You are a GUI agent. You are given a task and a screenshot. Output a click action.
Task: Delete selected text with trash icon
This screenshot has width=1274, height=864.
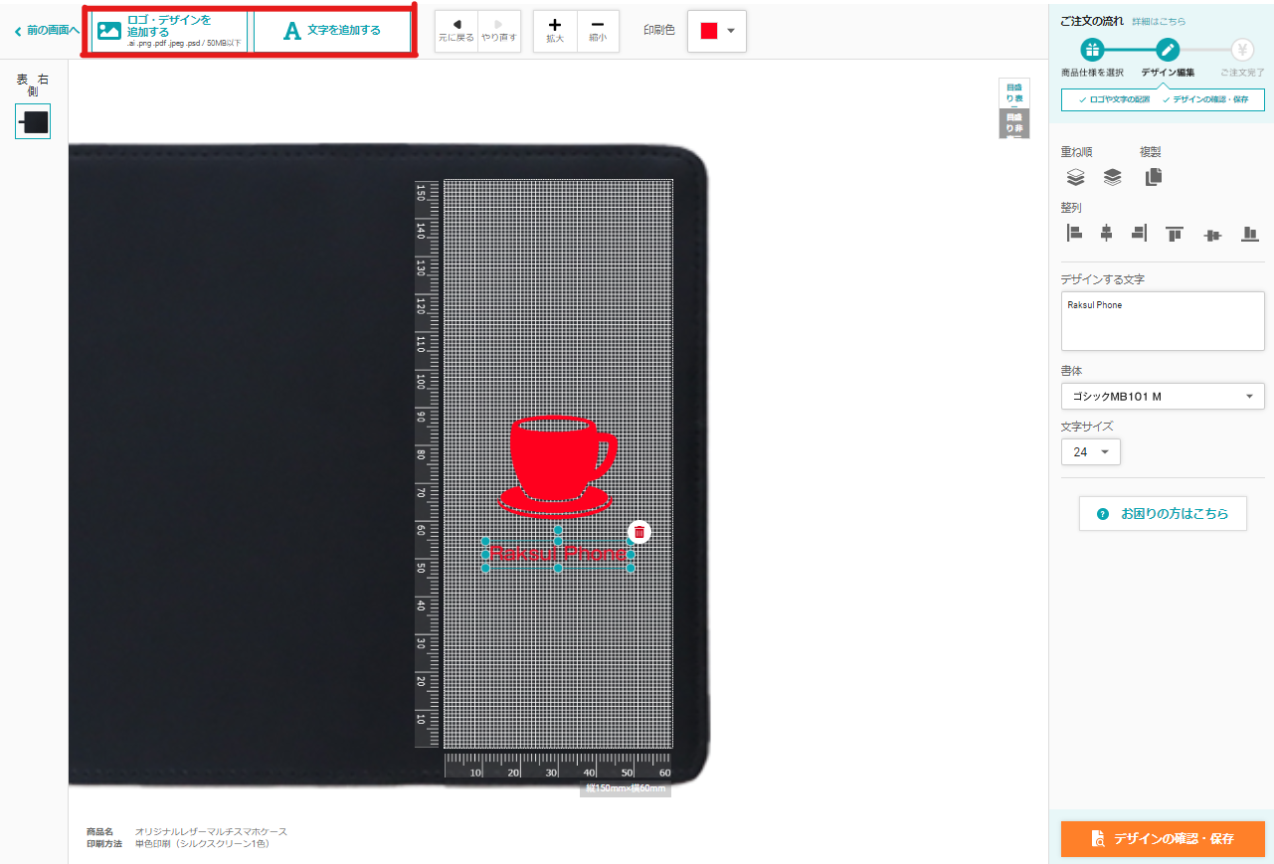point(639,532)
